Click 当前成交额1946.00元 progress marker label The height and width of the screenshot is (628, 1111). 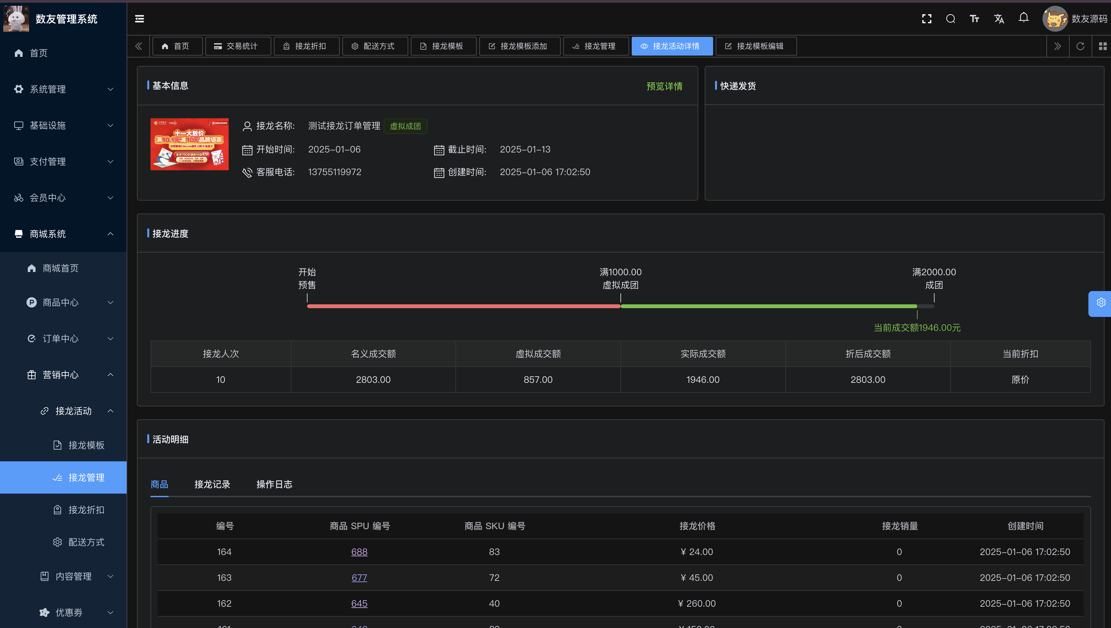[917, 328]
